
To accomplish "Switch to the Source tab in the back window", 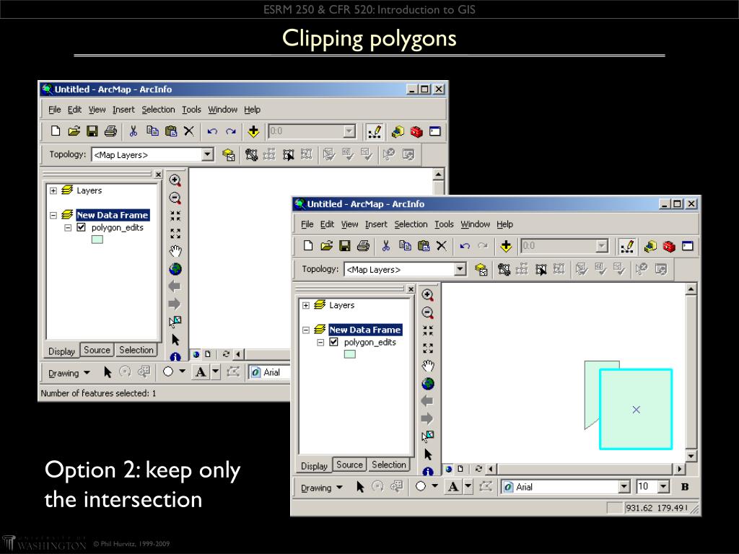I will (97, 350).
